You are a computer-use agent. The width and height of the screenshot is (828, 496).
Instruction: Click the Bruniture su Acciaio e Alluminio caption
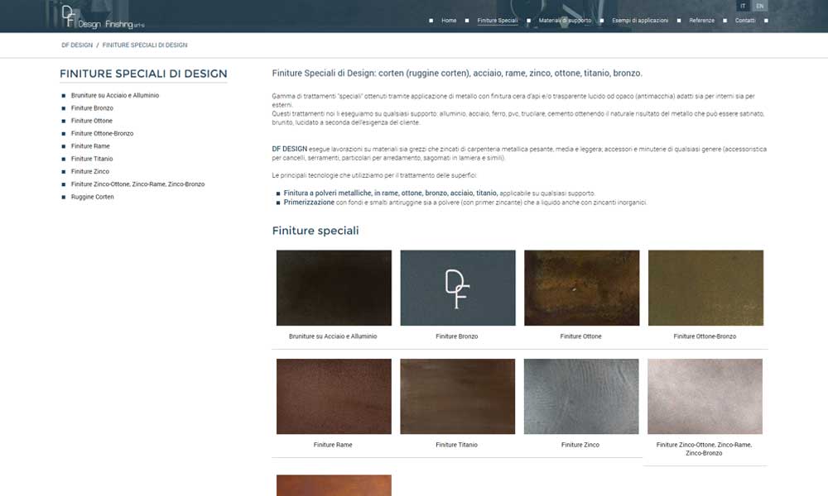coord(333,336)
